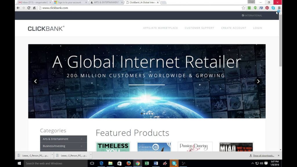The image size is (297, 167).
Task: Switch to ARTS & ENTERTAINMENT tab
Action: pyautogui.click(x=106, y=2)
